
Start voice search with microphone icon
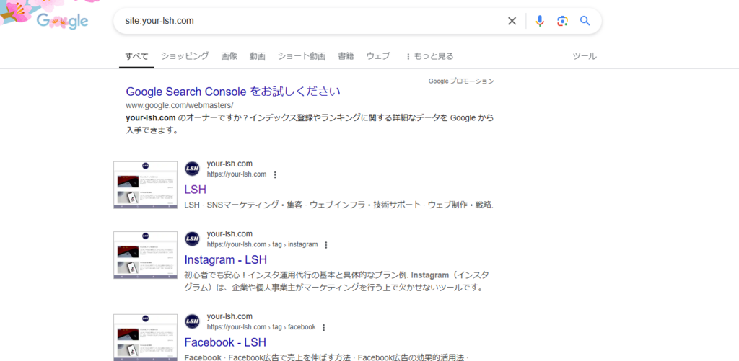(540, 21)
